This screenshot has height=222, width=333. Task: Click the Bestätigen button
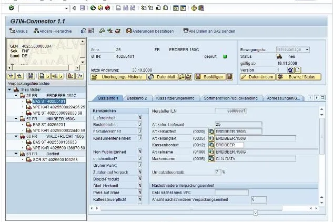(210, 77)
